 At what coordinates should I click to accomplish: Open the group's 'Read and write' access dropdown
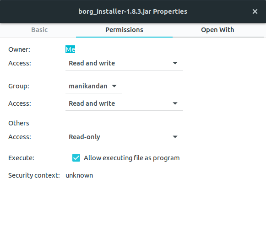pos(124,103)
